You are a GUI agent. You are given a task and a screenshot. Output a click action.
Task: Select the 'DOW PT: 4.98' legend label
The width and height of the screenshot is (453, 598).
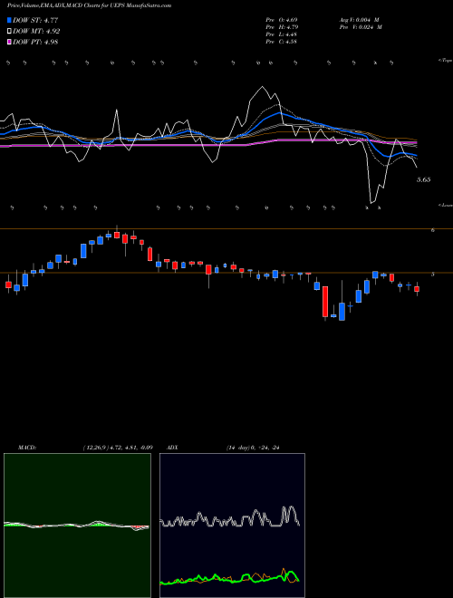35,43
